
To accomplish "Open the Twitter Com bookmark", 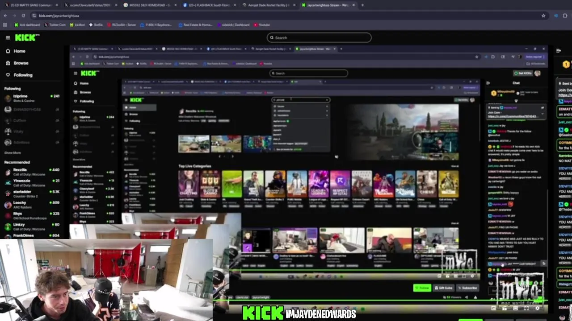I will point(55,25).
